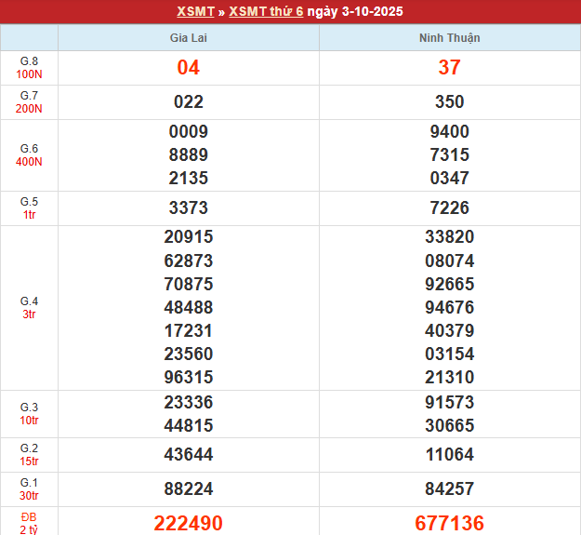Screen dimensions: 581x535
Task: Select the Gia Lai column header
Action: [189, 38]
